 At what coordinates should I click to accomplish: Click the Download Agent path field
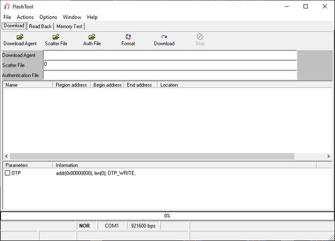point(170,55)
